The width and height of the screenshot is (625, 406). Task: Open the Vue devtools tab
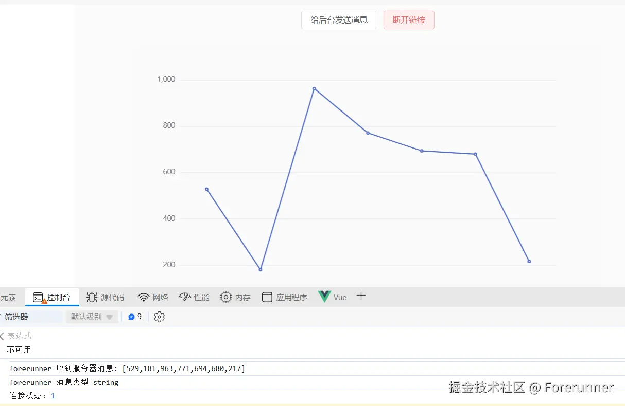(333, 297)
